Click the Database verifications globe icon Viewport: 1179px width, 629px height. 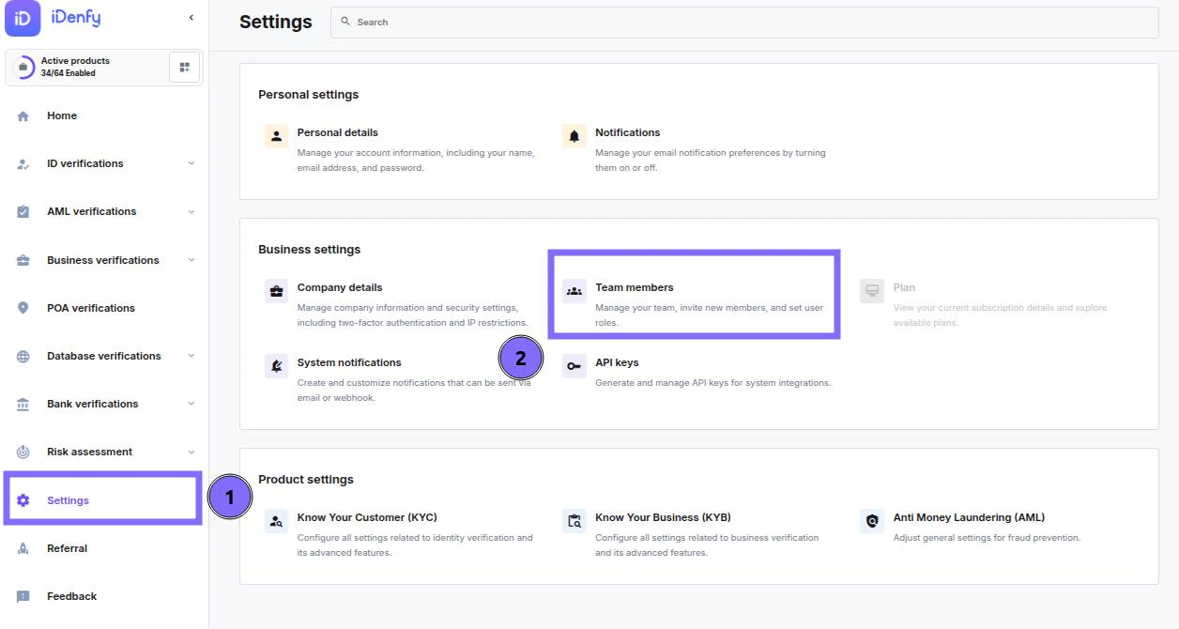[x=23, y=357]
